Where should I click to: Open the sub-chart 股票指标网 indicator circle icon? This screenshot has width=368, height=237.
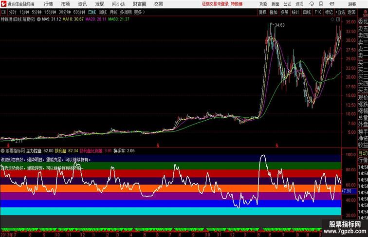[x=2, y=151]
